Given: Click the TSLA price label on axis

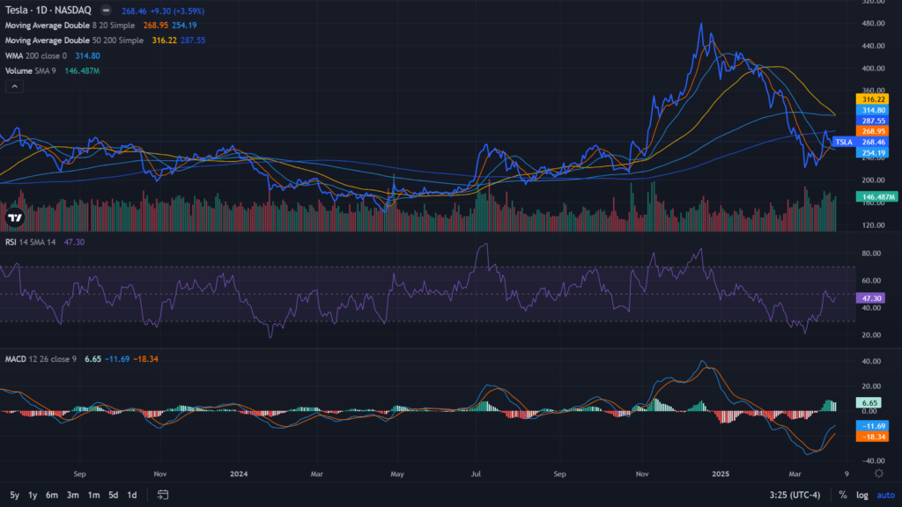Looking at the screenshot, I should 844,142.
